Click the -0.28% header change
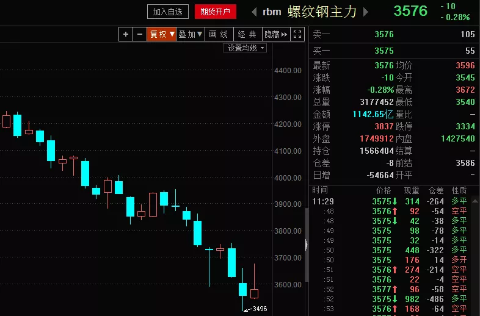This screenshot has height=316, width=480. [x=455, y=17]
